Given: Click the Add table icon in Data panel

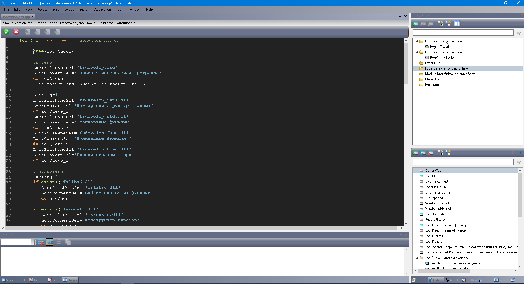Looking at the screenshot, I should [x=415, y=24].
